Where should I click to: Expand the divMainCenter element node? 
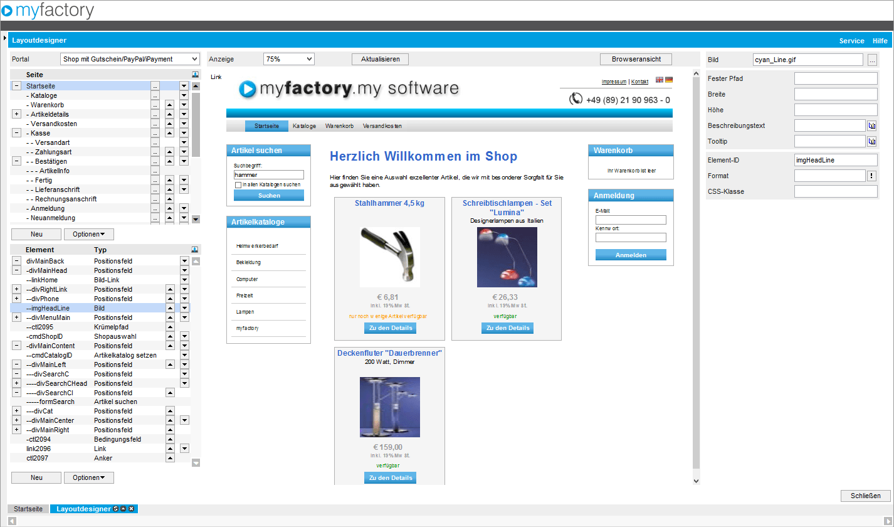point(16,420)
